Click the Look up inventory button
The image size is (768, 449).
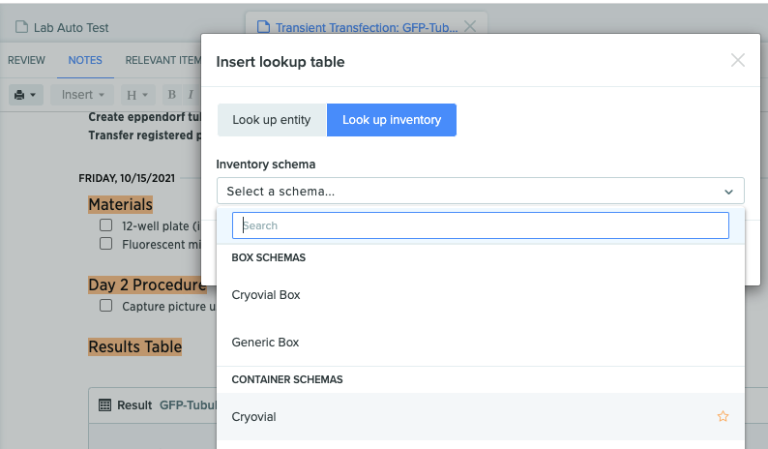click(392, 120)
